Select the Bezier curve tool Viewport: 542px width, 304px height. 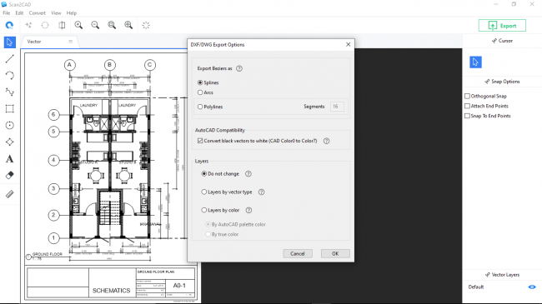click(10, 92)
